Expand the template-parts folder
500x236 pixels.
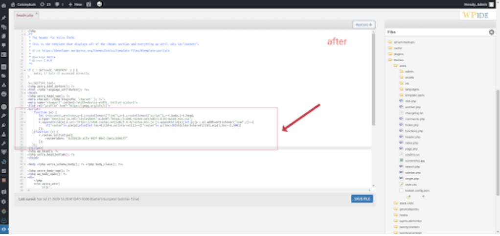pyautogui.click(x=411, y=95)
